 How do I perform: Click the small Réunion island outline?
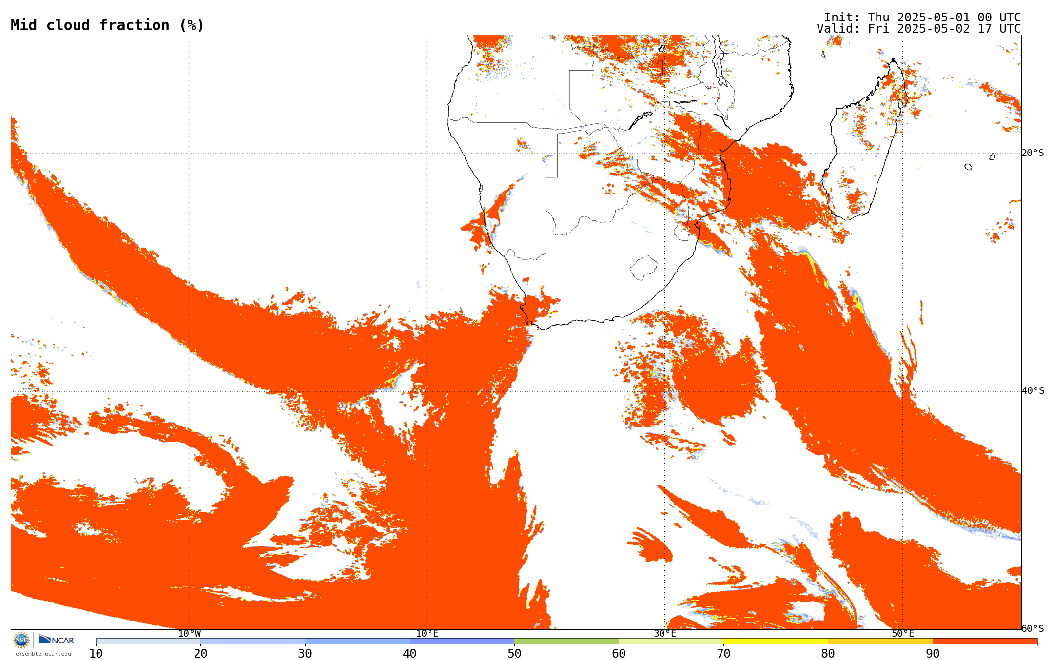(x=968, y=167)
